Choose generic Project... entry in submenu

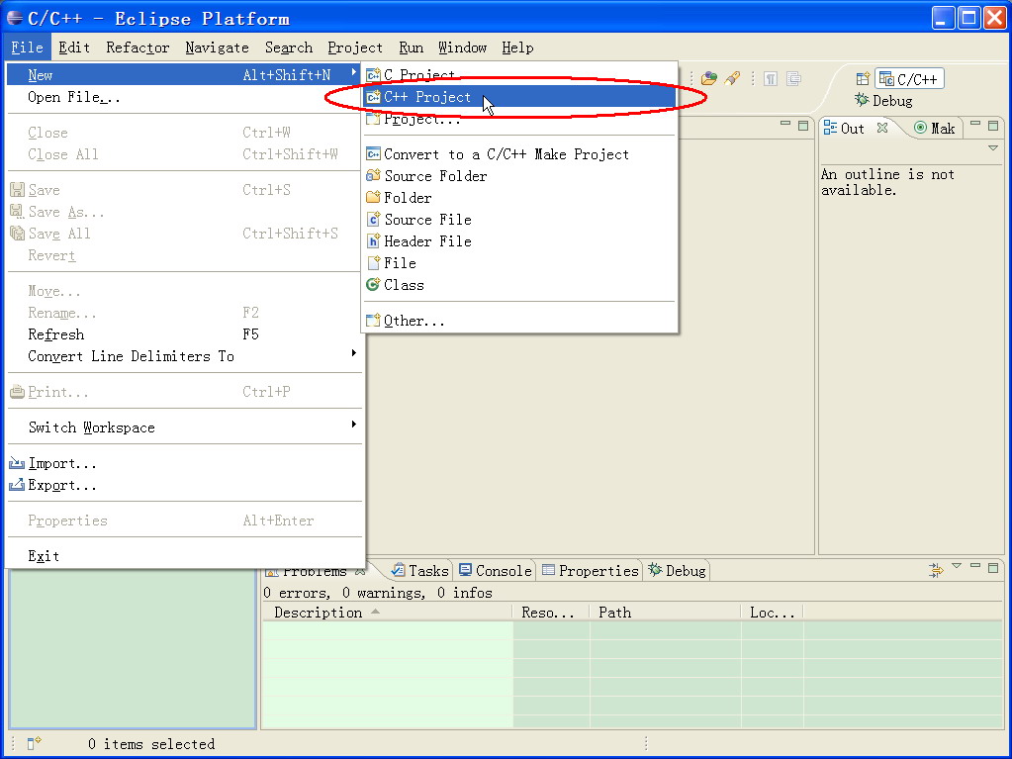(x=519, y=120)
